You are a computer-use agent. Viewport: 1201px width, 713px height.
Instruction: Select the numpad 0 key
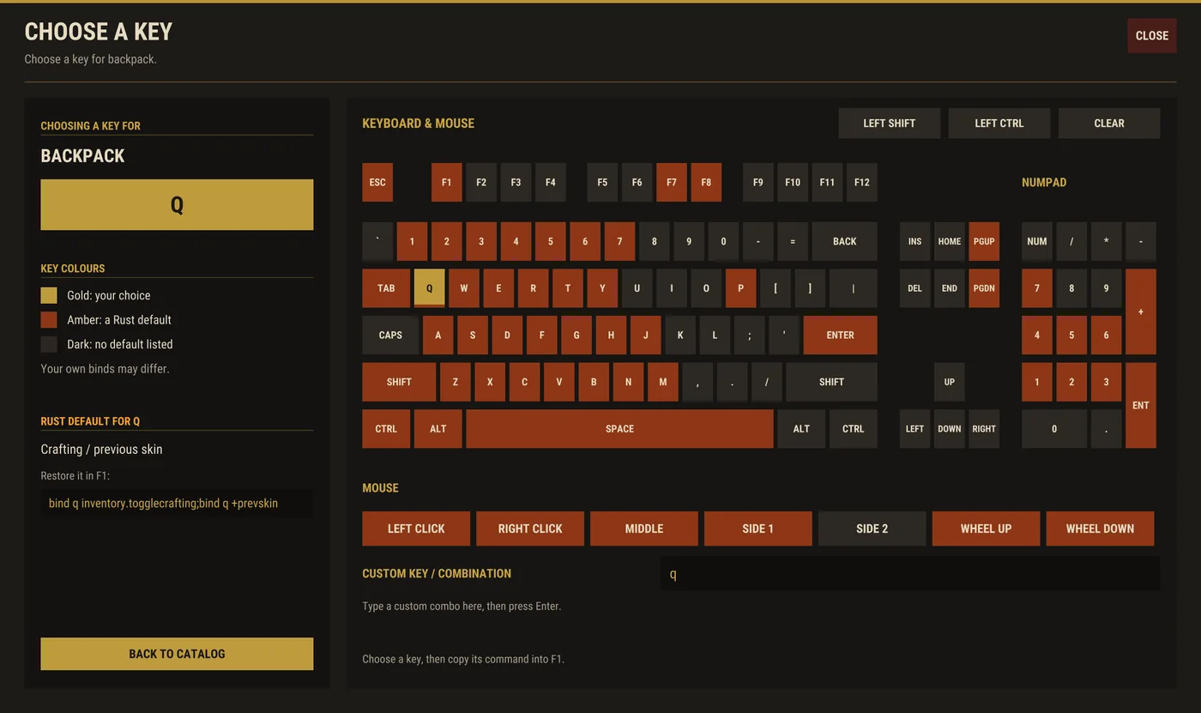pyautogui.click(x=1053, y=428)
